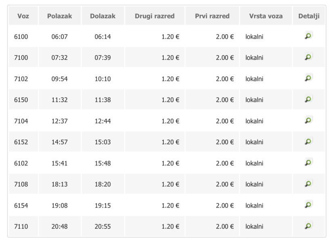This screenshot has height=242, width=331.
Task: Open details for train 6154
Action: click(x=308, y=204)
